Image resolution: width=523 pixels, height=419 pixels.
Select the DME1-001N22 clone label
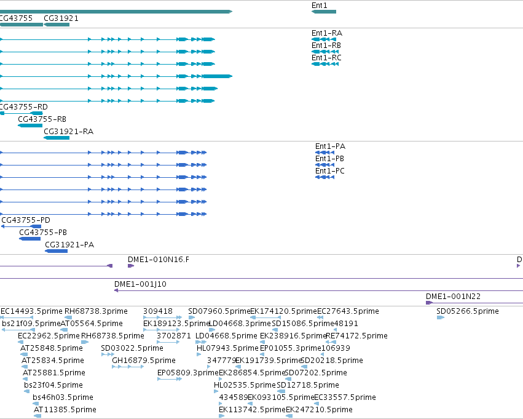(453, 297)
